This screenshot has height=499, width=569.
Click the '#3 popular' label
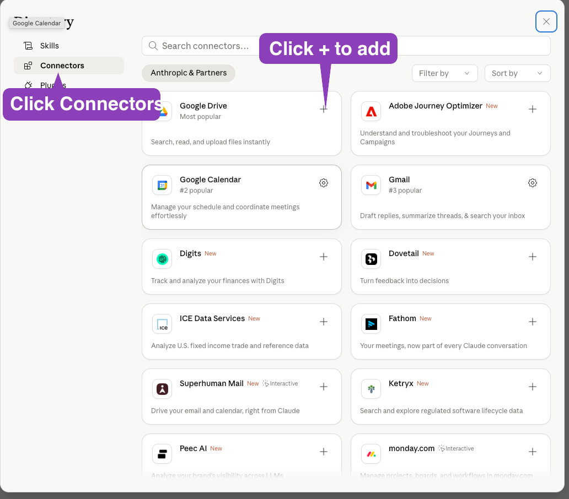[x=405, y=191]
